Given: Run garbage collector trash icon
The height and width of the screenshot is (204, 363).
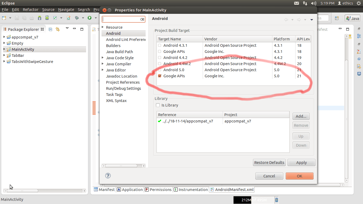Looking at the screenshot, I should point(277,200).
